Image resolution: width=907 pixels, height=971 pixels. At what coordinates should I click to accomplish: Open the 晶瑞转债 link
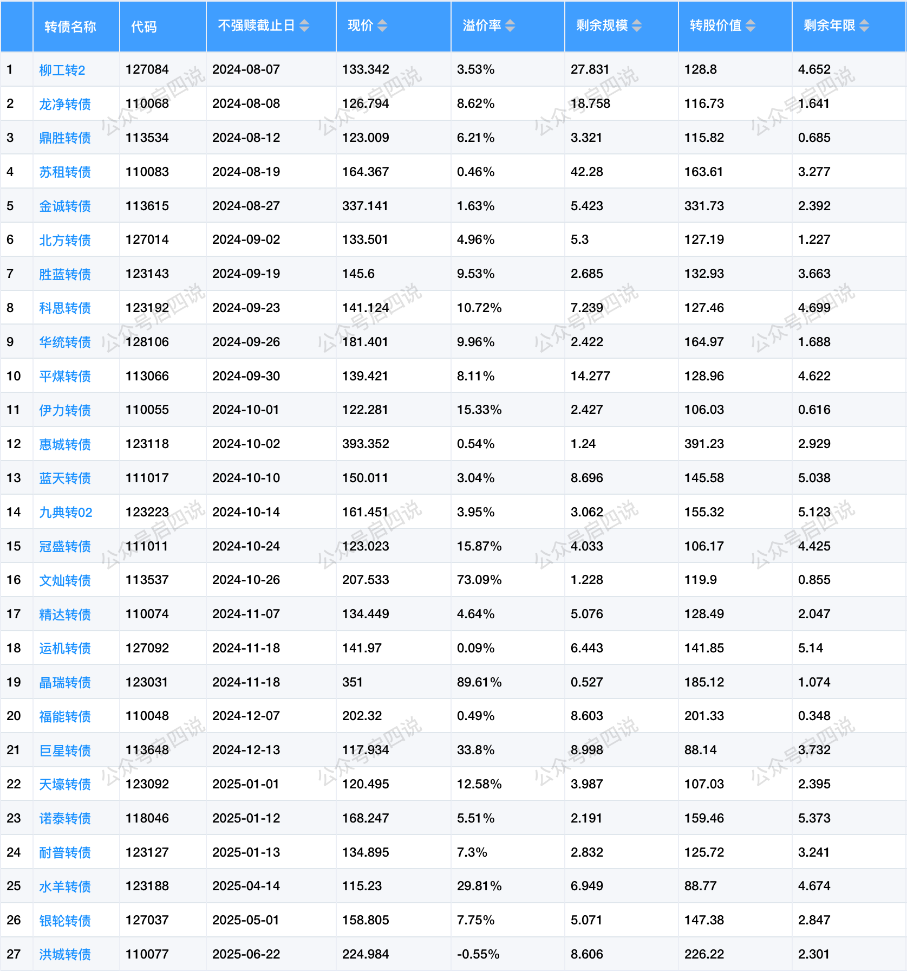coord(65,683)
